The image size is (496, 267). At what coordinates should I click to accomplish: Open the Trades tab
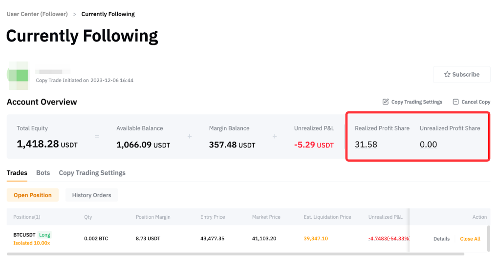(x=17, y=173)
